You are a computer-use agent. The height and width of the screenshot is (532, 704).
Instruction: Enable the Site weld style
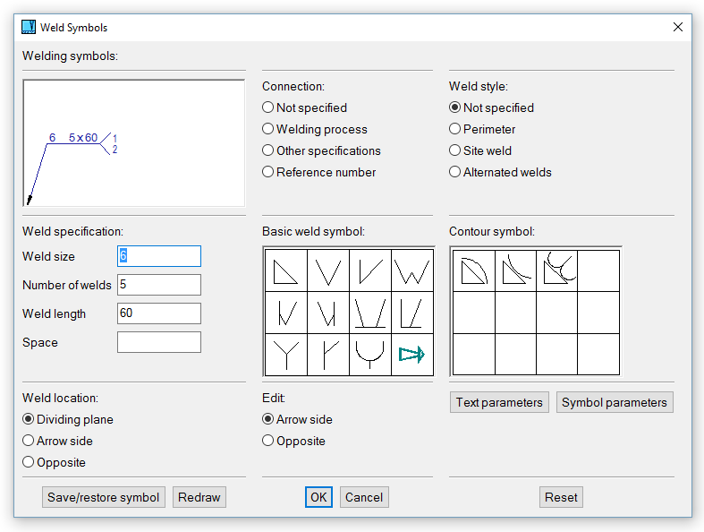tap(455, 150)
